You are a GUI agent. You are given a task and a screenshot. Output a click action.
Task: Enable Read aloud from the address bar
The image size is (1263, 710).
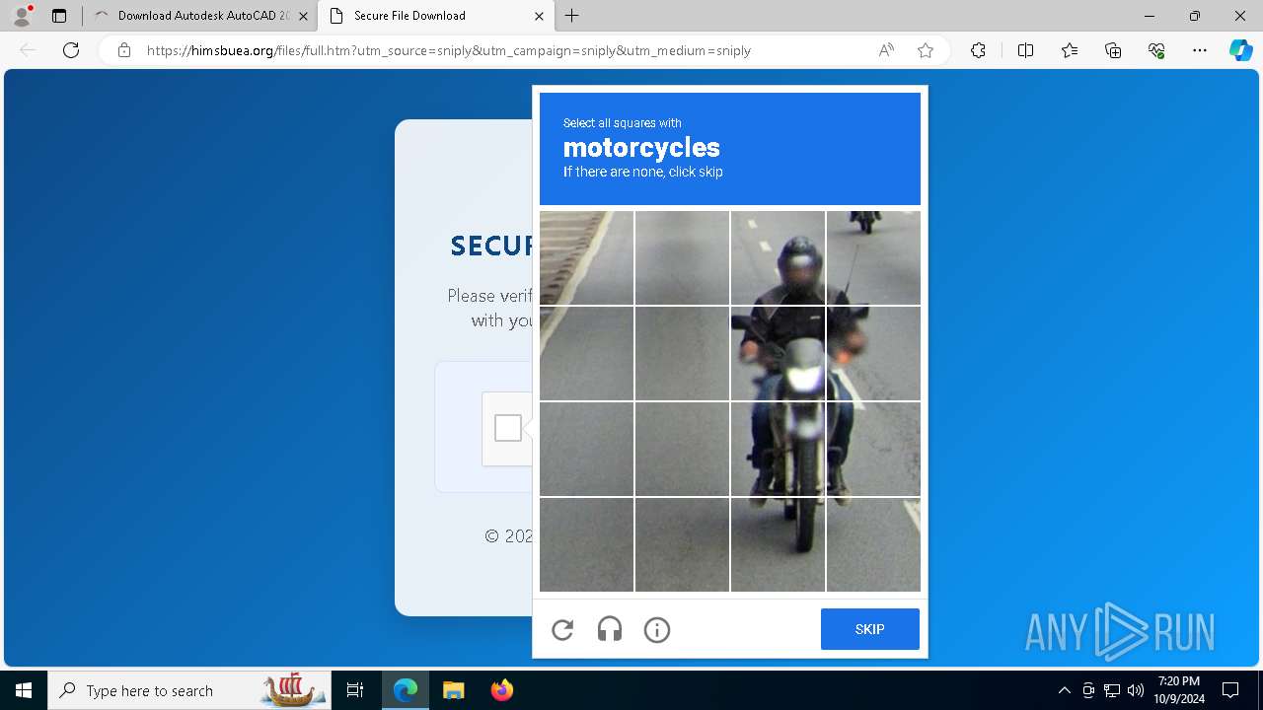886,50
